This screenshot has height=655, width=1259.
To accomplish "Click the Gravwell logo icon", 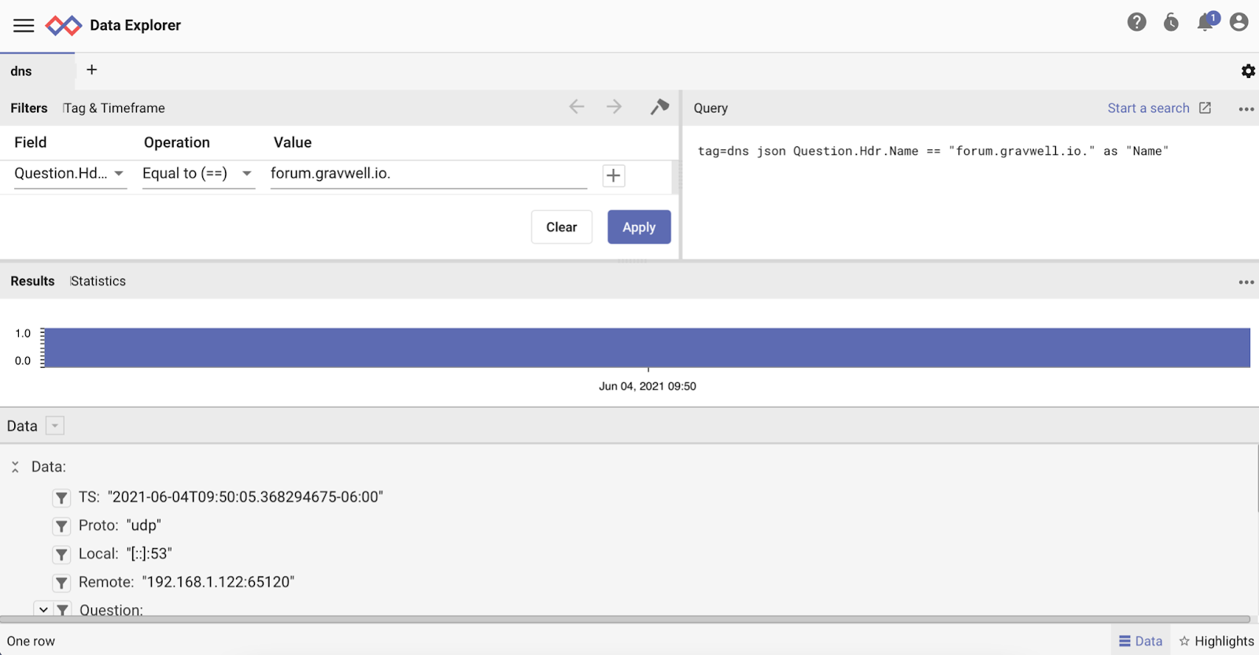I will pyautogui.click(x=64, y=25).
